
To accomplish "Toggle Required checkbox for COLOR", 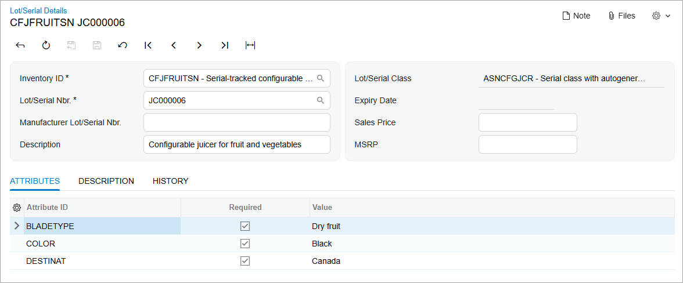I will point(245,244).
